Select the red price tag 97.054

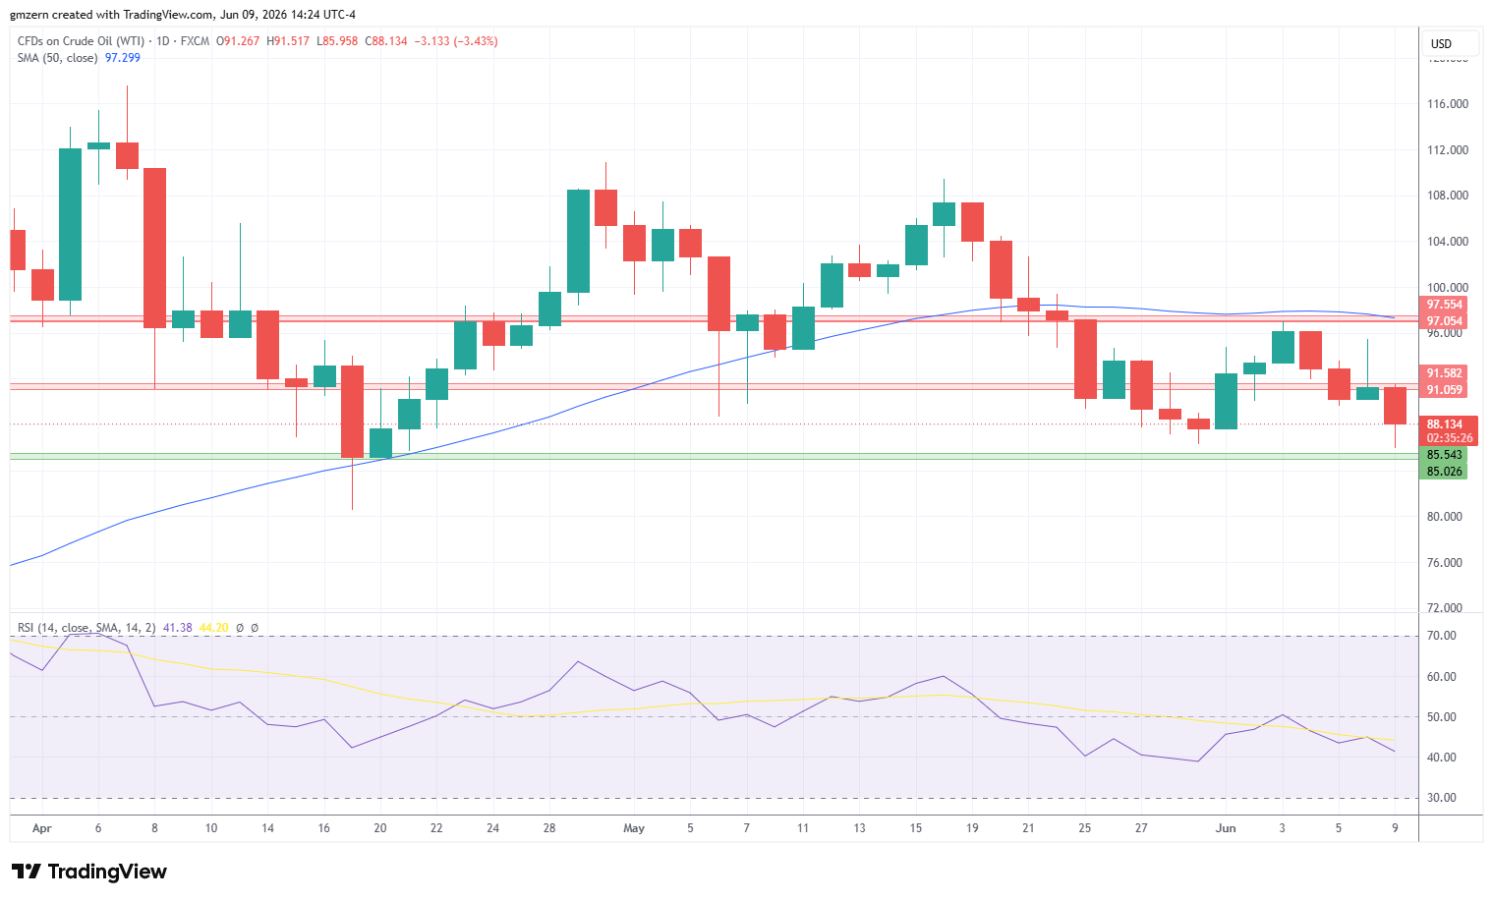(1444, 321)
